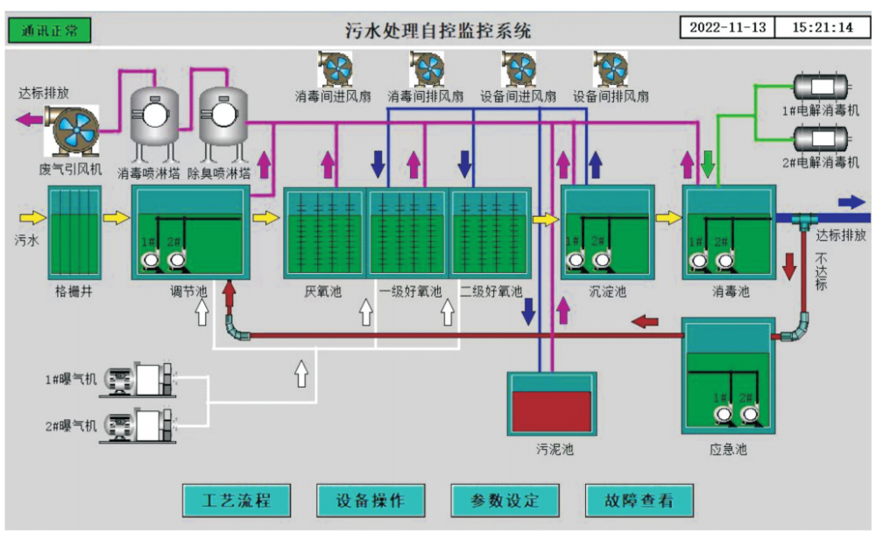Open the 工艺流程 page
Viewport: 876px width, 539px height.
click(237, 500)
